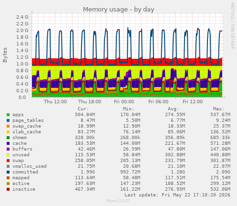Click the 'Min:' column header
The height and width of the screenshot is (206, 237).
(129, 109)
